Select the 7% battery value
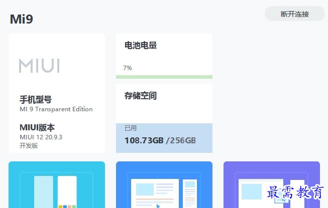 point(128,68)
